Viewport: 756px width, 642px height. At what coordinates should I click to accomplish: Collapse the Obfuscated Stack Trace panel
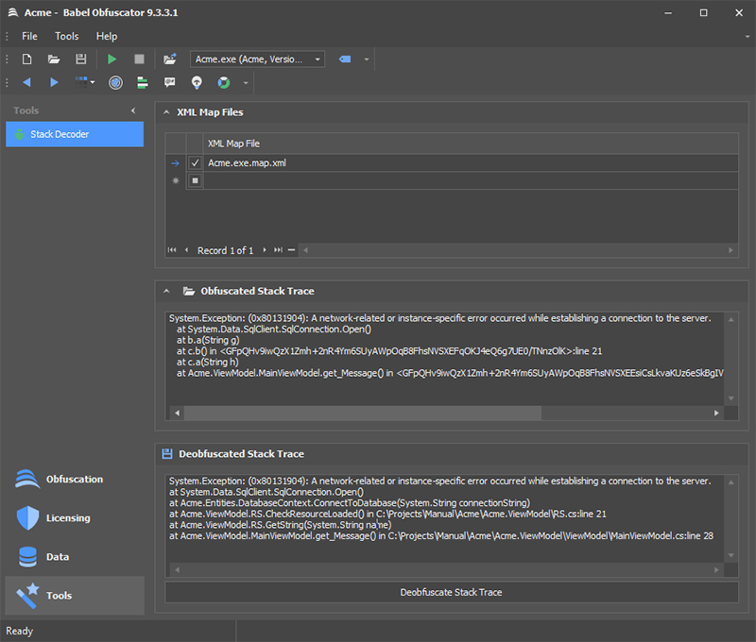(x=167, y=291)
